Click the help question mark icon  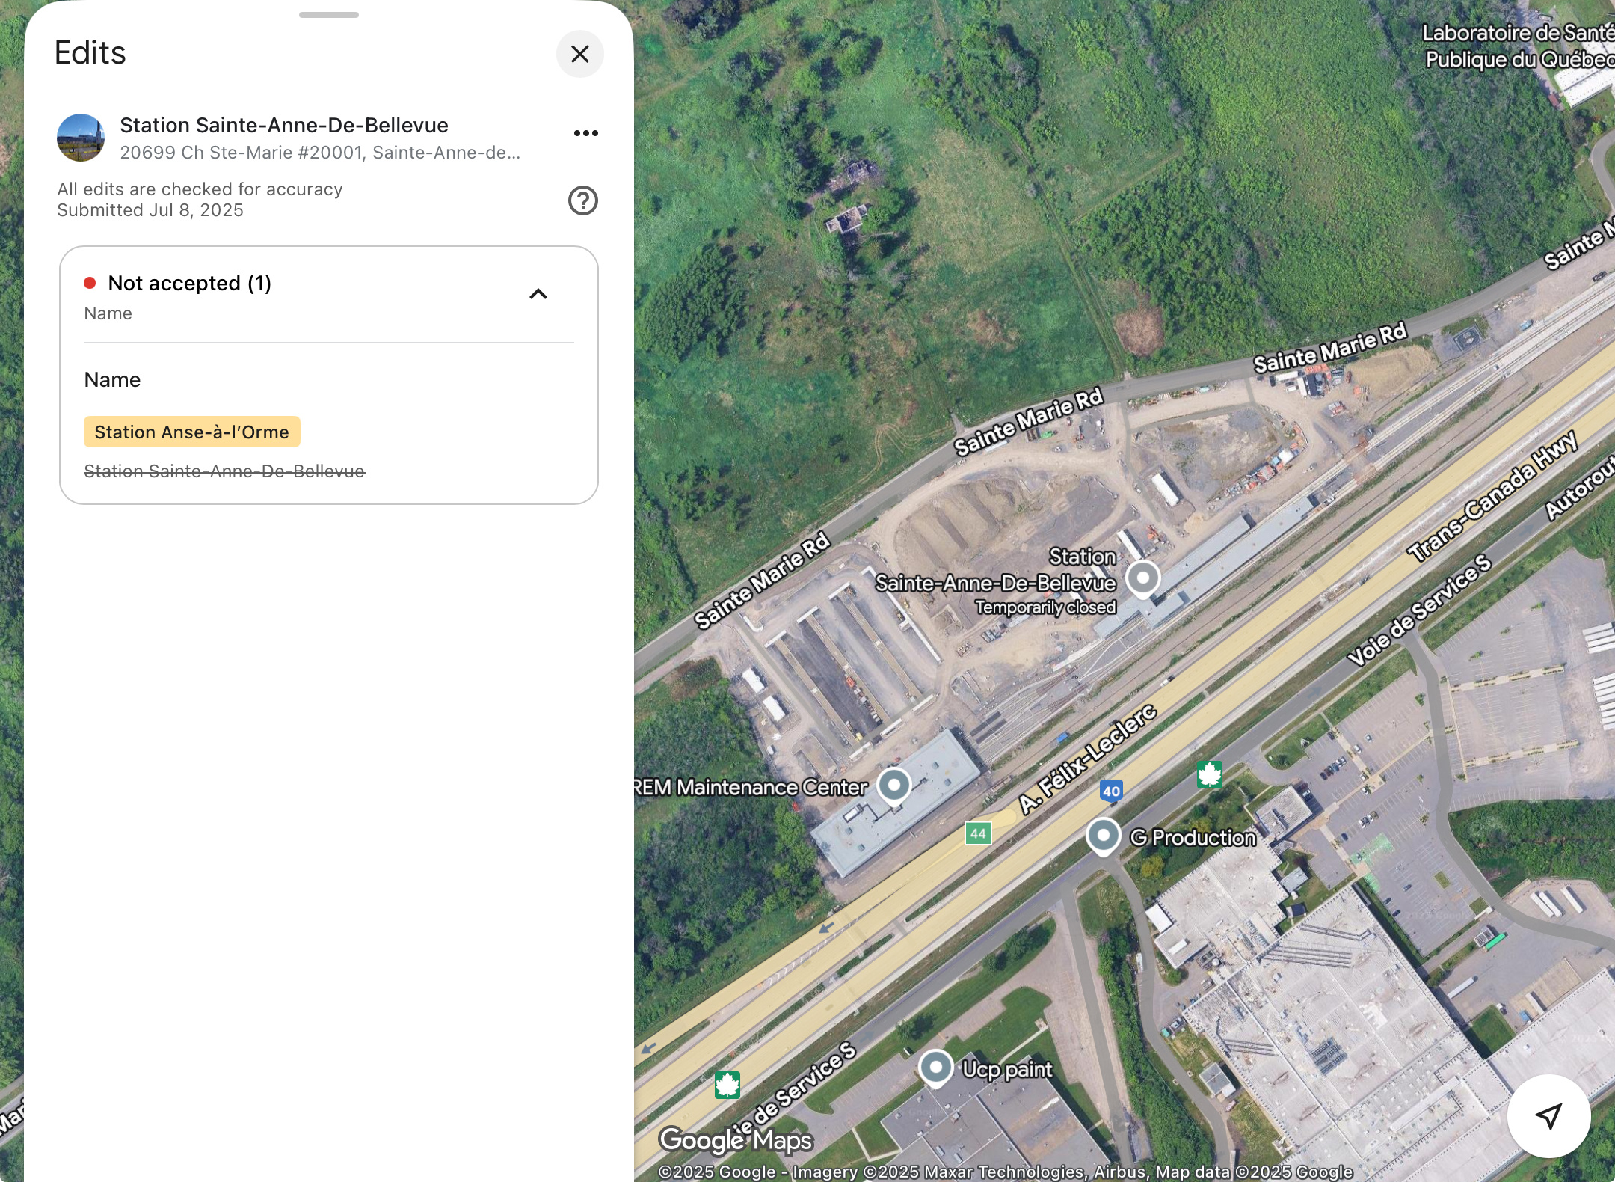click(x=582, y=200)
